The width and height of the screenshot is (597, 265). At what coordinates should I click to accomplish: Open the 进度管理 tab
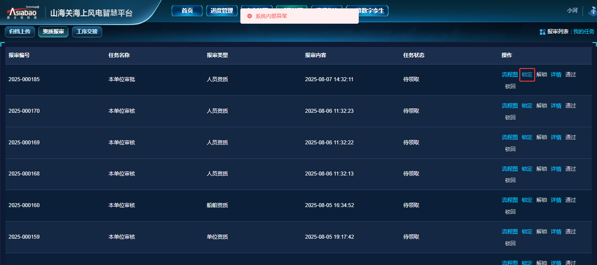click(x=222, y=11)
